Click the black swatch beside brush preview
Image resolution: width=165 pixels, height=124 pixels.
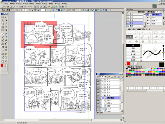click(x=161, y=65)
